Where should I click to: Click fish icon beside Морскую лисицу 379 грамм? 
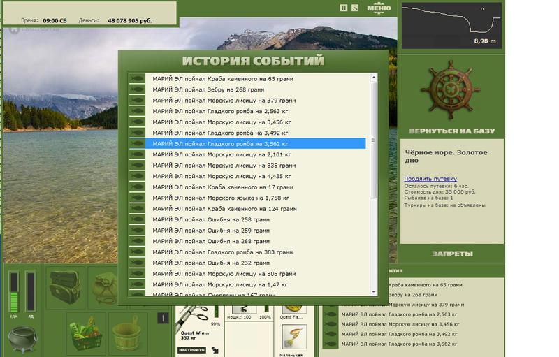coord(137,101)
